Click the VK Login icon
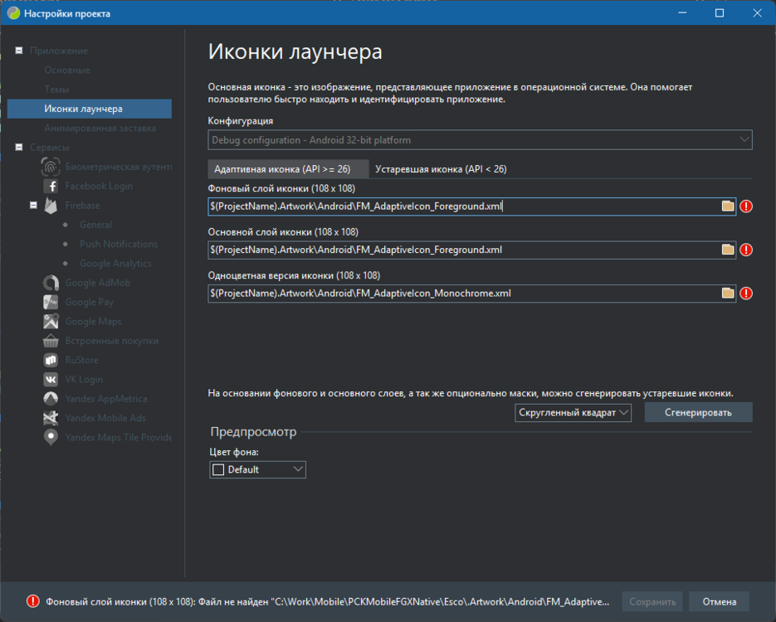 pyautogui.click(x=51, y=379)
